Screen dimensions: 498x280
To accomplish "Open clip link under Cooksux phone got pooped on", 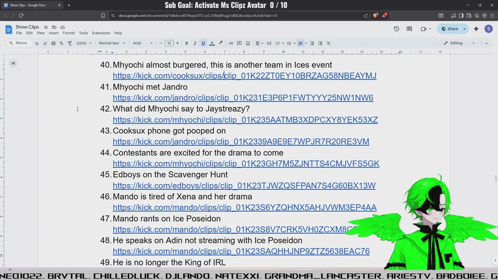I will (x=241, y=142).
